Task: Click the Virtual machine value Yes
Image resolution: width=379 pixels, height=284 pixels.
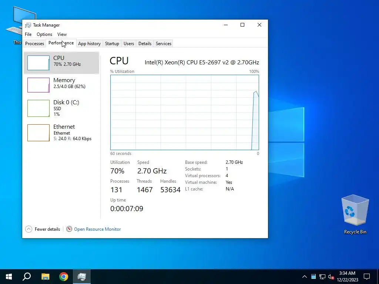Action: tap(229, 182)
